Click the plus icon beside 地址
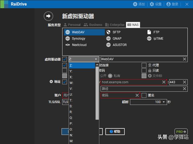 pyautogui.click(x=51, y=81)
